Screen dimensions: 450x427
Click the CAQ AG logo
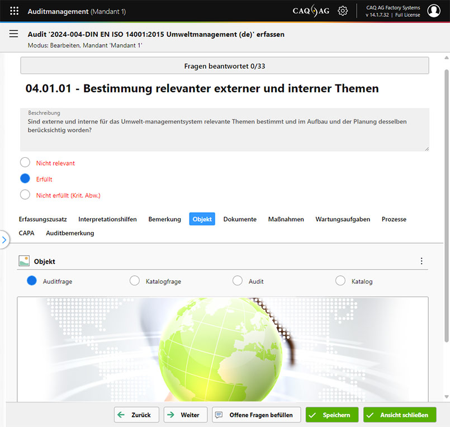click(311, 11)
